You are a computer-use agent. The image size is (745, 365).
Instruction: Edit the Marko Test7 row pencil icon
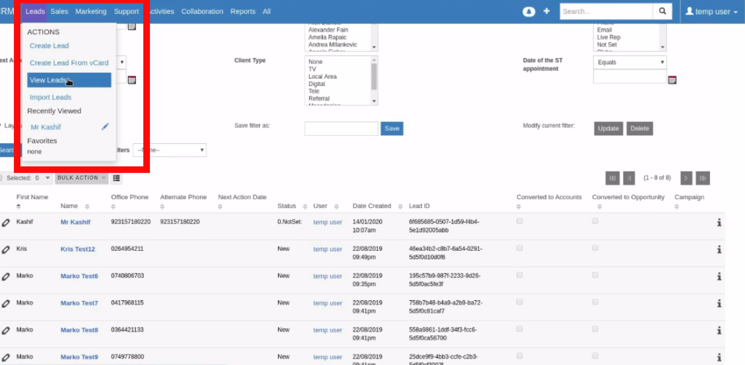coord(6,303)
